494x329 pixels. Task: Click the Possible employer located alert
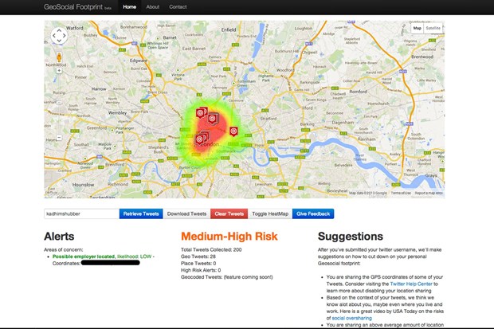(84, 257)
